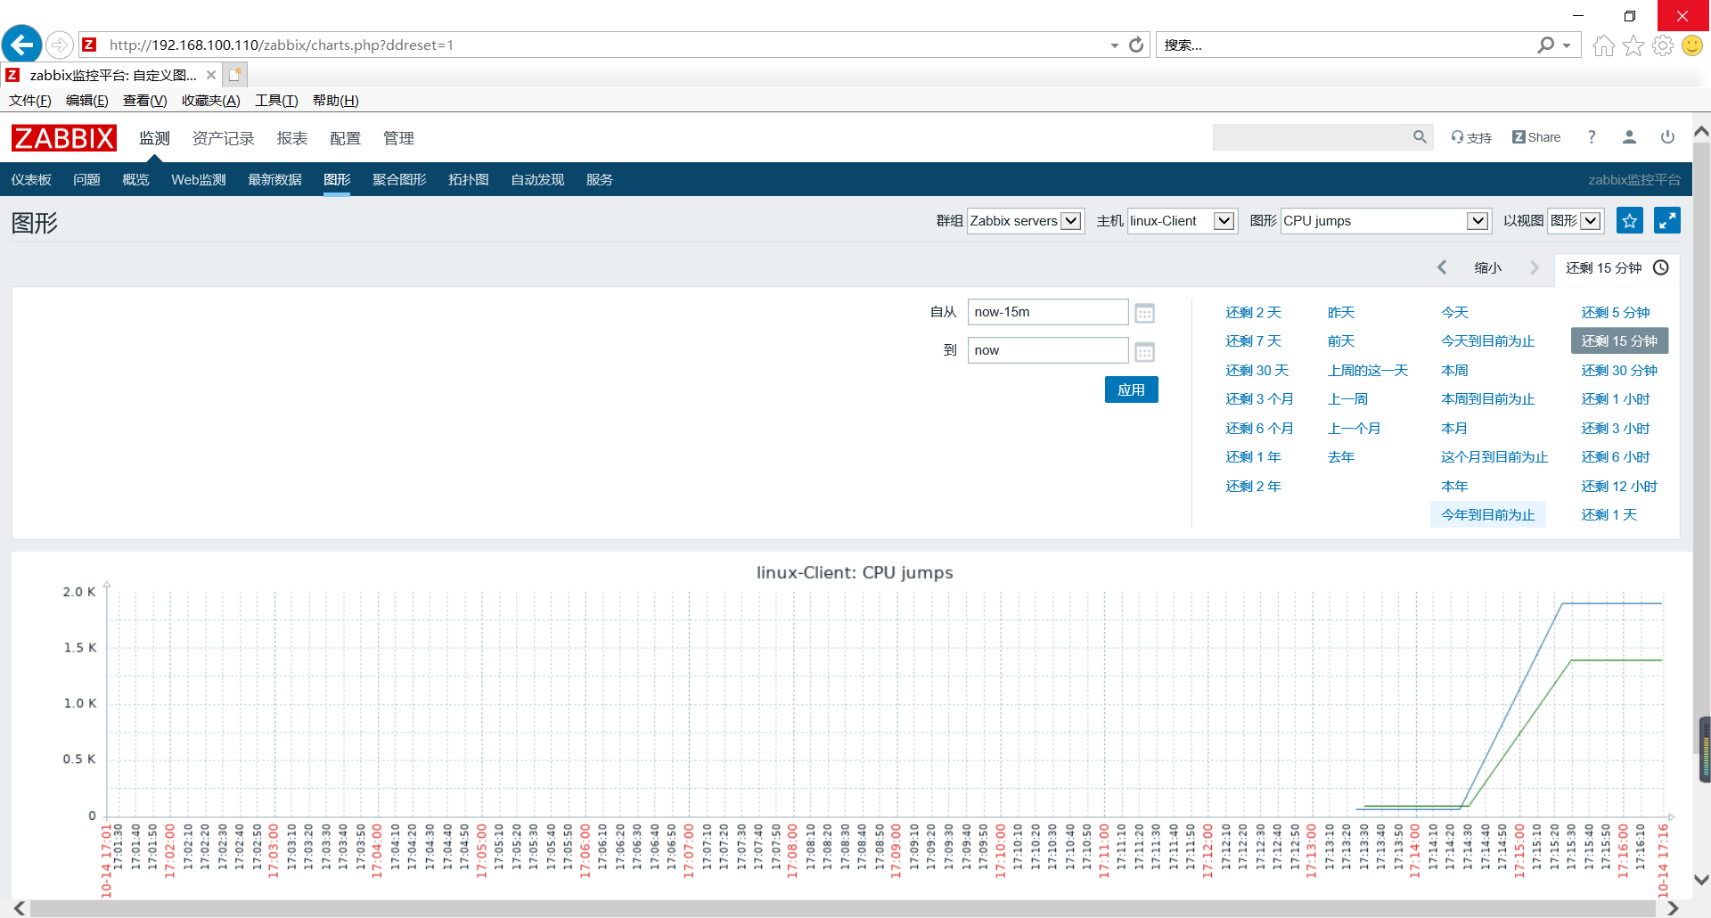The height and width of the screenshot is (918, 1711).
Task: Click the browser search magnifier icon
Action: (1546, 45)
